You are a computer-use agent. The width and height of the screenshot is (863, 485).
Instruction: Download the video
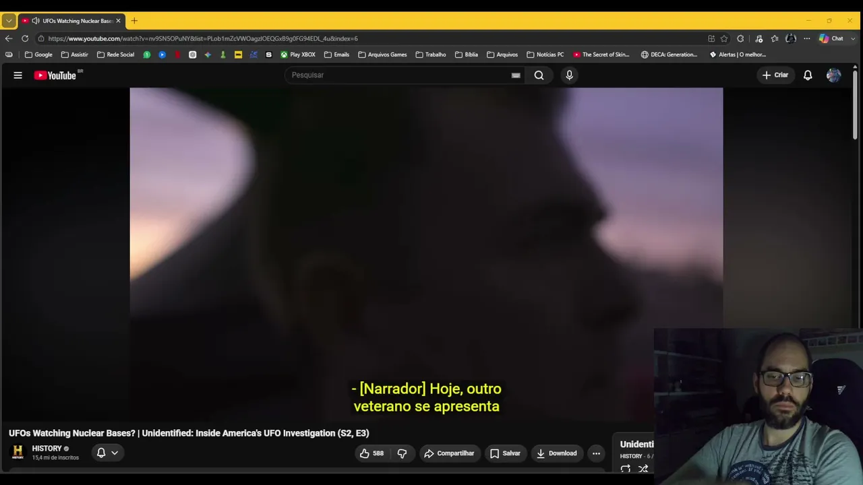click(x=556, y=453)
